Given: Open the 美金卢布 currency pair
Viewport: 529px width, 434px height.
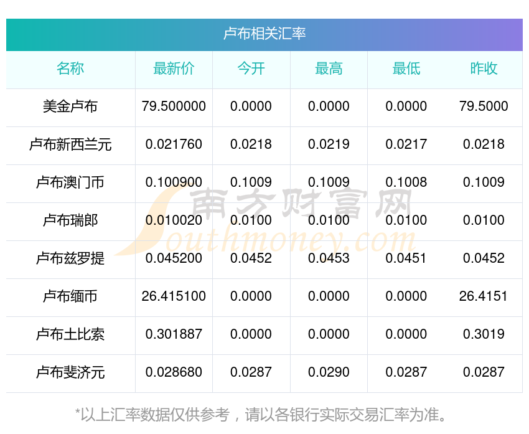Looking at the screenshot, I should 70,106.
